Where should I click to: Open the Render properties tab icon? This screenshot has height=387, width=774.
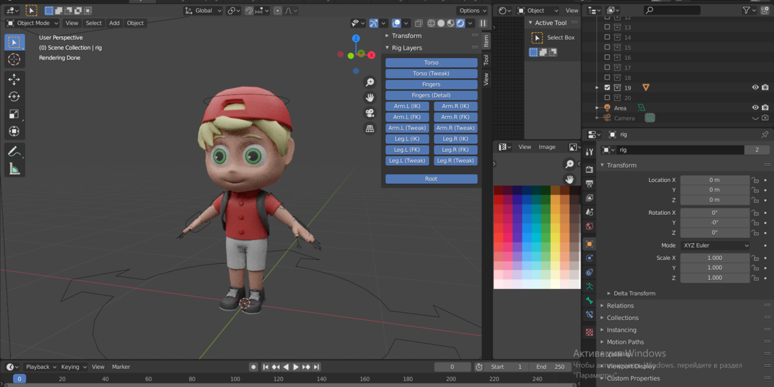click(590, 169)
